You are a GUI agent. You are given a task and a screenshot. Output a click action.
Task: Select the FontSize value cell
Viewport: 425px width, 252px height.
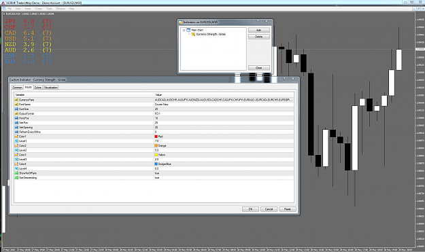224,109
